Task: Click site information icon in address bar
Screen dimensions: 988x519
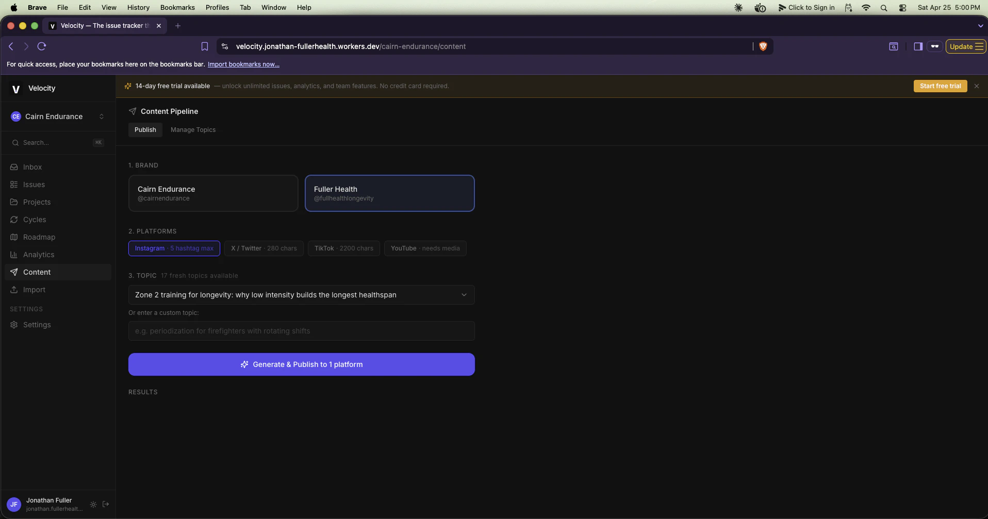Action: click(225, 46)
